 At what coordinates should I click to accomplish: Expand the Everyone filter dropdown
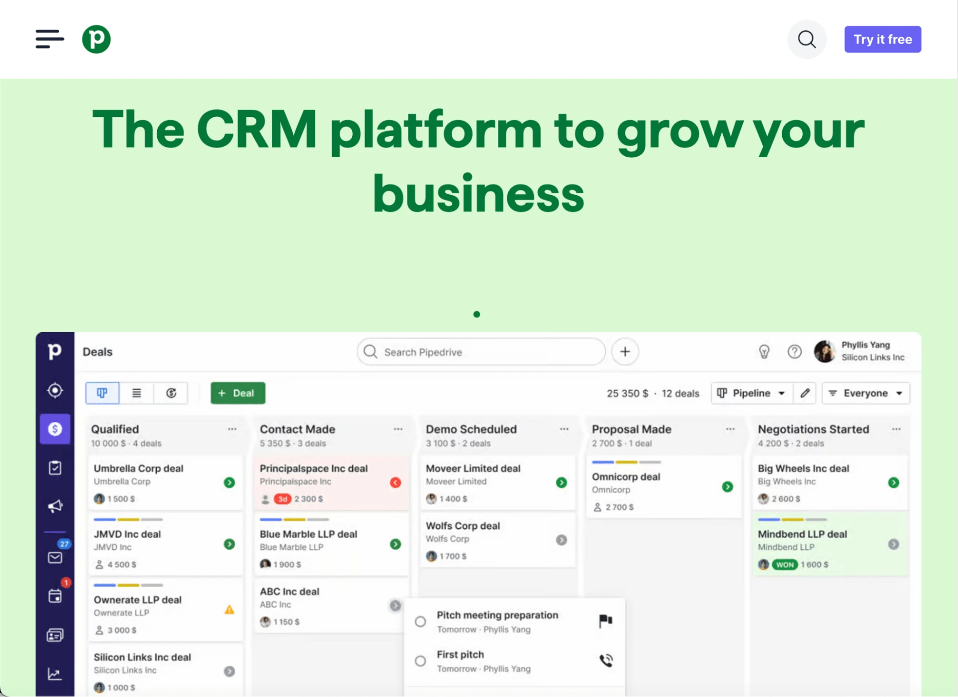[x=865, y=393]
